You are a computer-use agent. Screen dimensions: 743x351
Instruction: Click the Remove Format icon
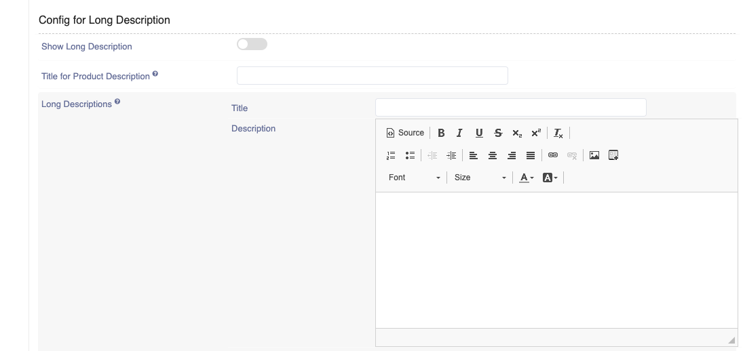558,133
